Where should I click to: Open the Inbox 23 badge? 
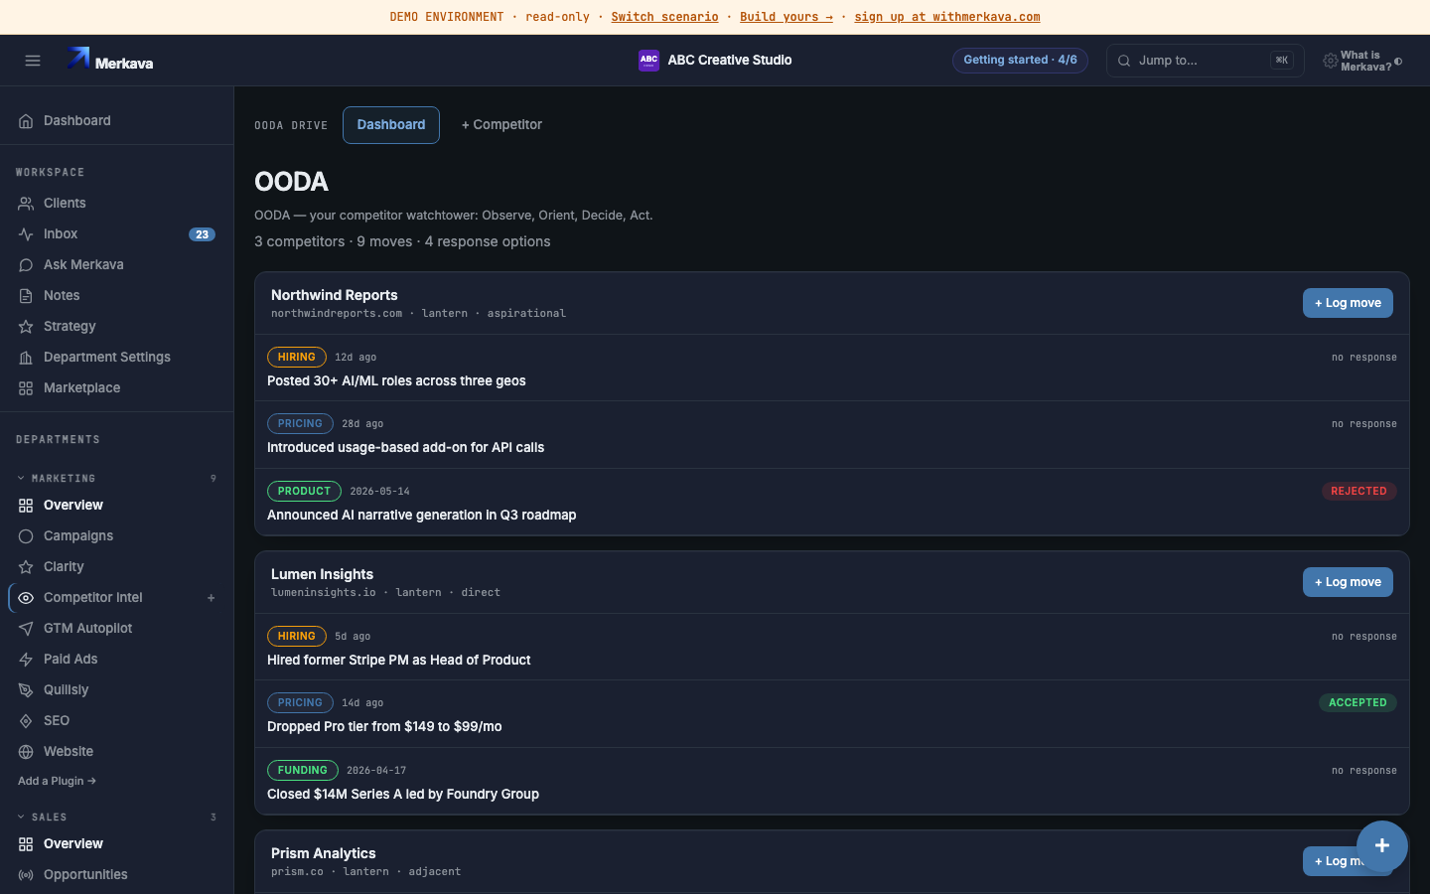pos(202,234)
